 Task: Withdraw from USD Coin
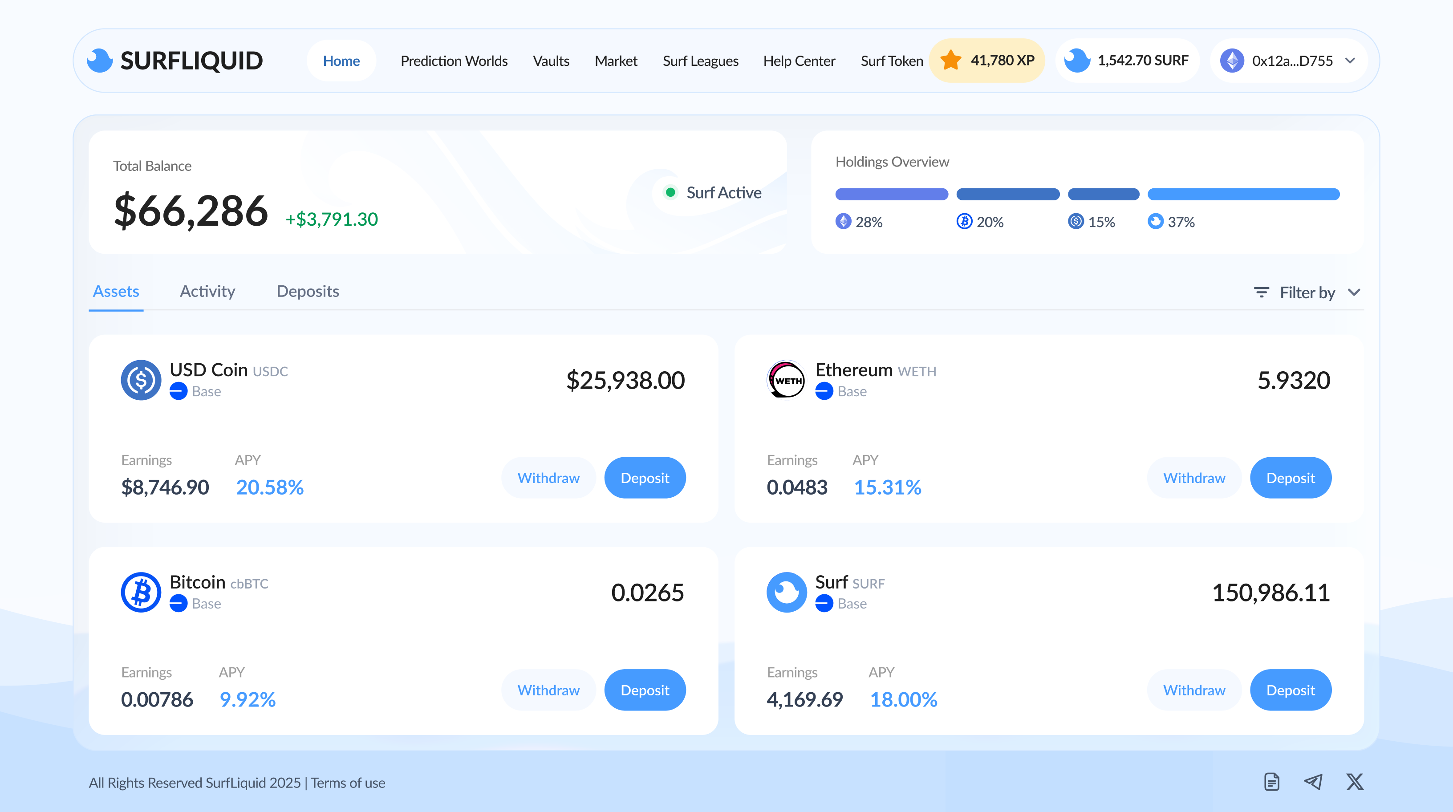(548, 478)
